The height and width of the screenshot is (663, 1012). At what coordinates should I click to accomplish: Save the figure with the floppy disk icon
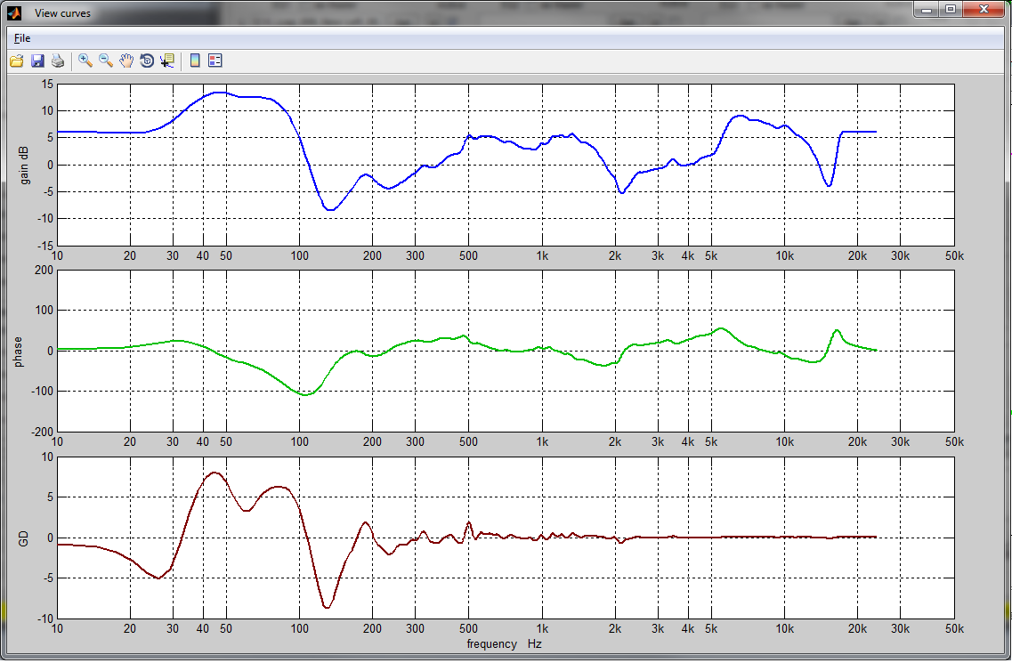point(37,61)
